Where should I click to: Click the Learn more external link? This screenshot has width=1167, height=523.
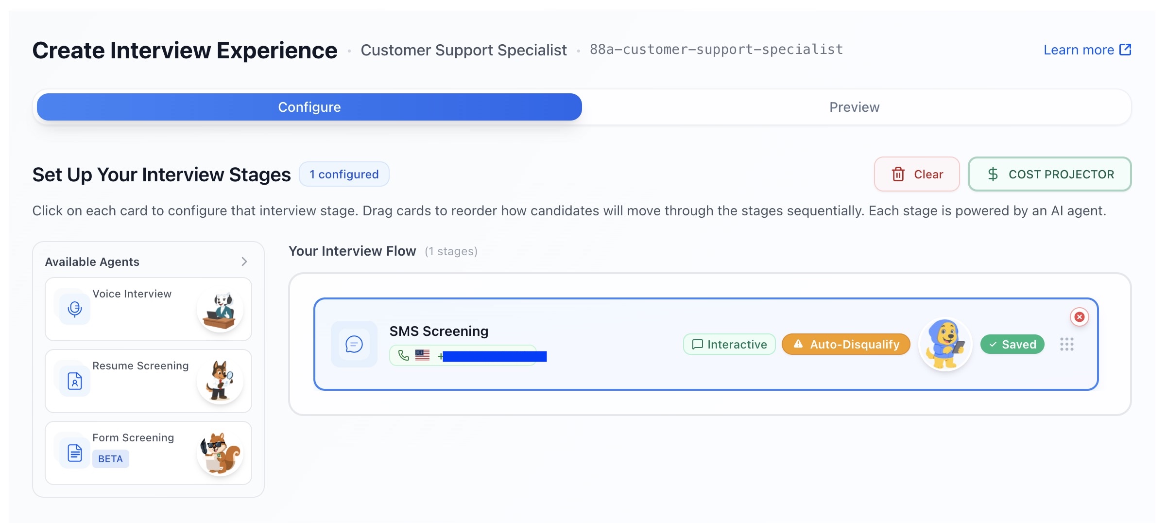(1087, 50)
